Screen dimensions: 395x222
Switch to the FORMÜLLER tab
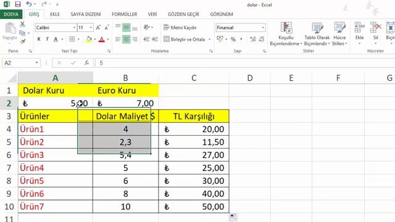125,14
